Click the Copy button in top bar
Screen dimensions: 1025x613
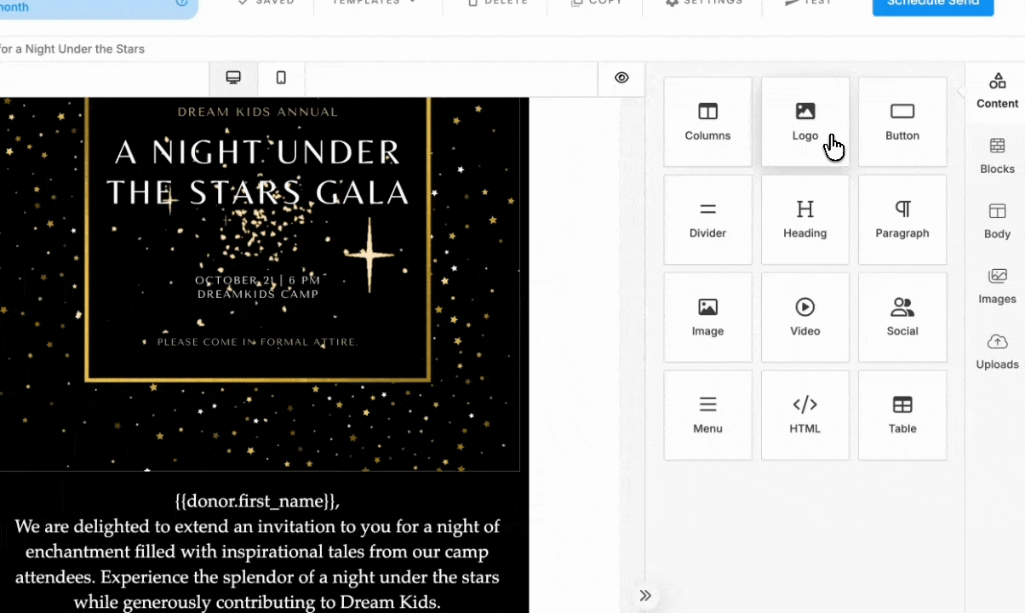pos(596,3)
